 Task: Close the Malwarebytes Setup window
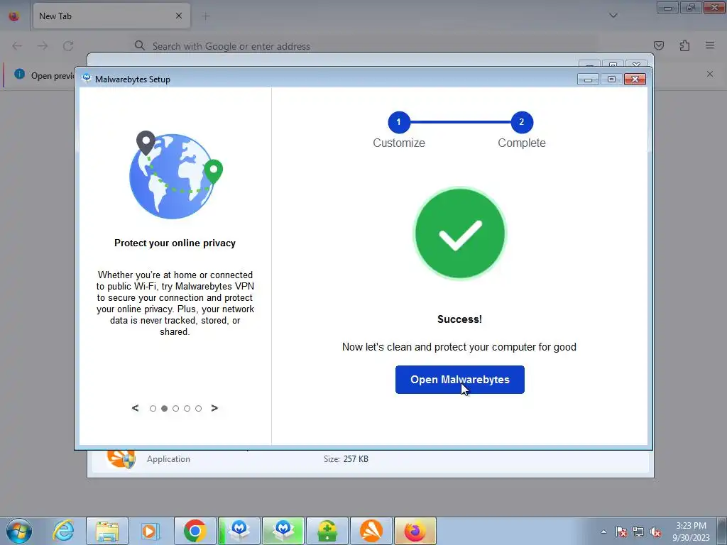click(x=635, y=79)
